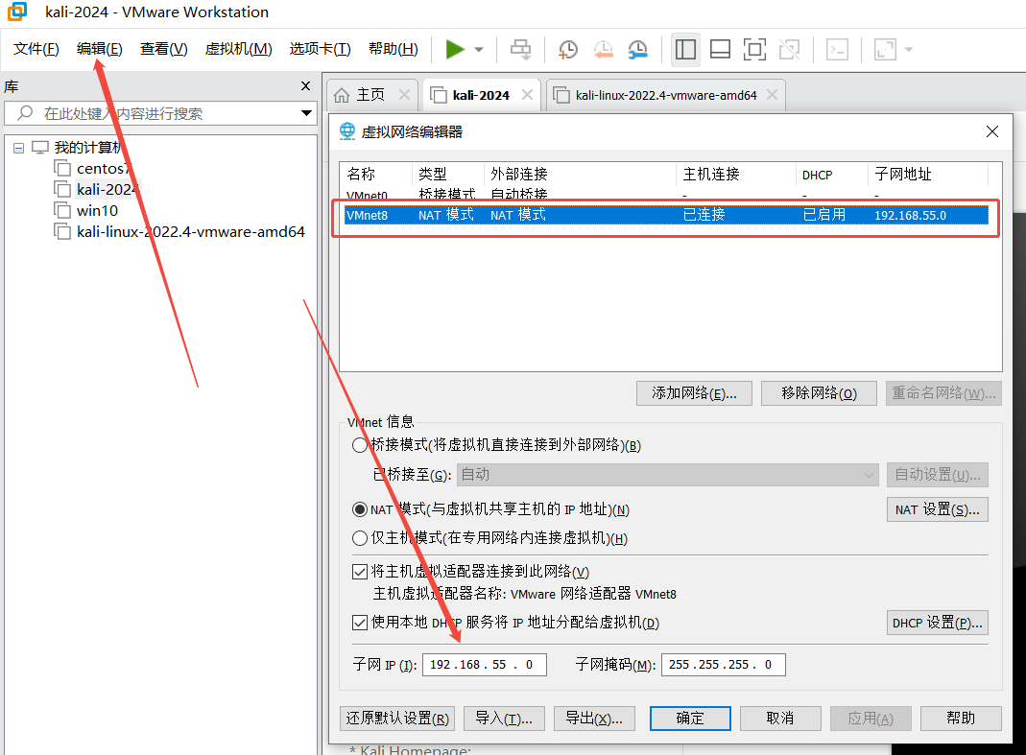Click the take snapshot clock icon

568,50
